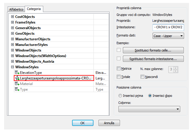Click the Material property icon
The width and height of the screenshot is (192, 133).
click(17, 84)
